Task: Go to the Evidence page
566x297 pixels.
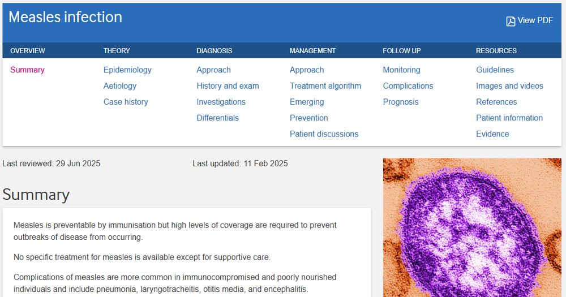Action: (x=492, y=134)
